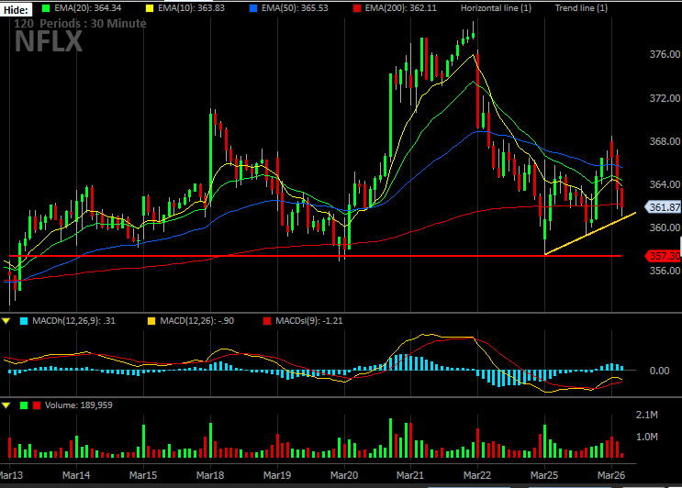Image resolution: width=682 pixels, height=488 pixels.
Task: Click the yellow EMA(10) legend swatch
Action: (x=150, y=8)
